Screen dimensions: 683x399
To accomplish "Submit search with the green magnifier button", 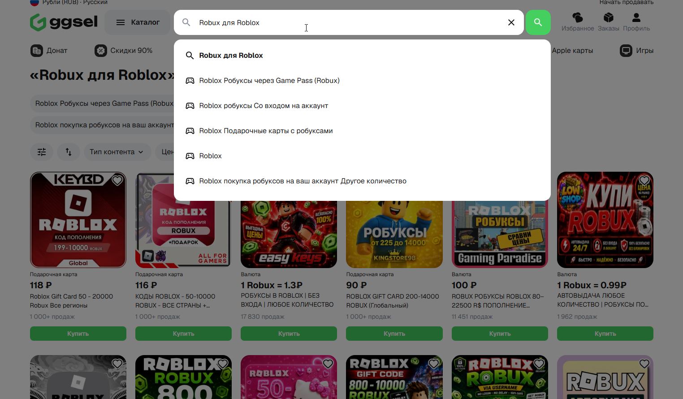I will coord(538,22).
